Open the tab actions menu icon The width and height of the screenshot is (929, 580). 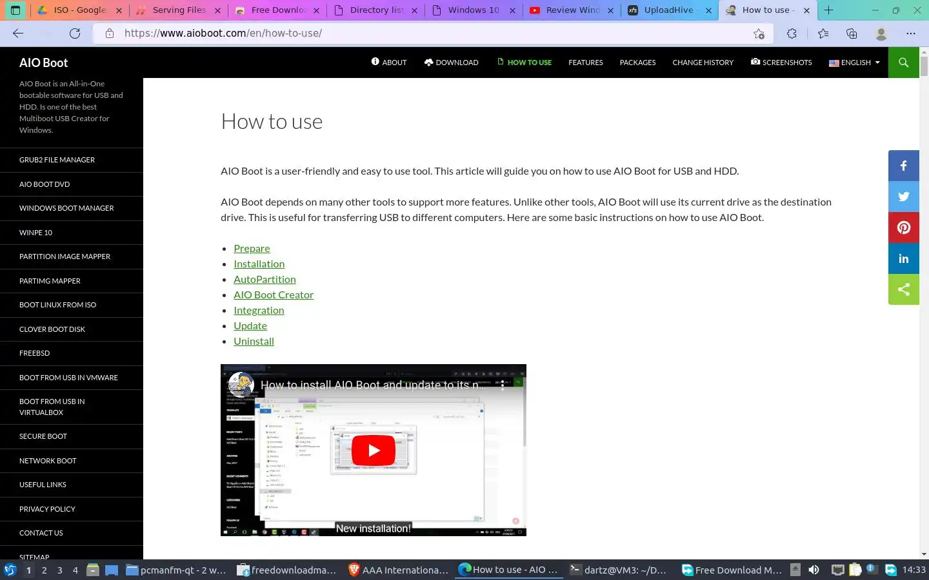[x=15, y=10]
